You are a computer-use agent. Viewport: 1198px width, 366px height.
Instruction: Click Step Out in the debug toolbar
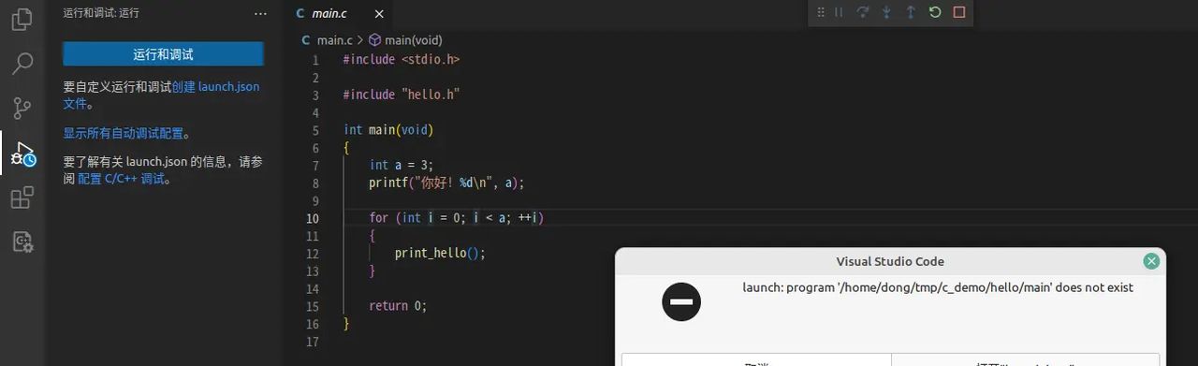coord(911,12)
